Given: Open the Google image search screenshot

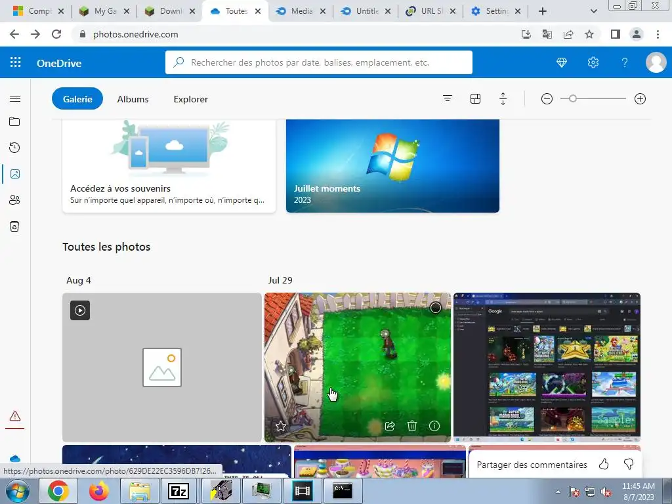Looking at the screenshot, I should [547, 367].
